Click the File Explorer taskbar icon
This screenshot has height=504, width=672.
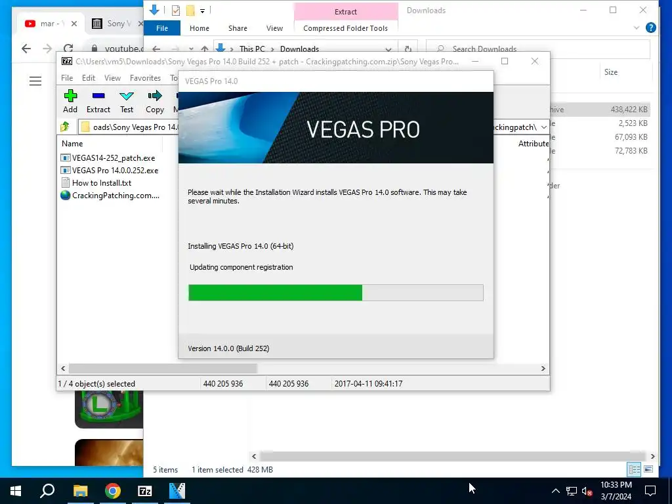point(80,491)
